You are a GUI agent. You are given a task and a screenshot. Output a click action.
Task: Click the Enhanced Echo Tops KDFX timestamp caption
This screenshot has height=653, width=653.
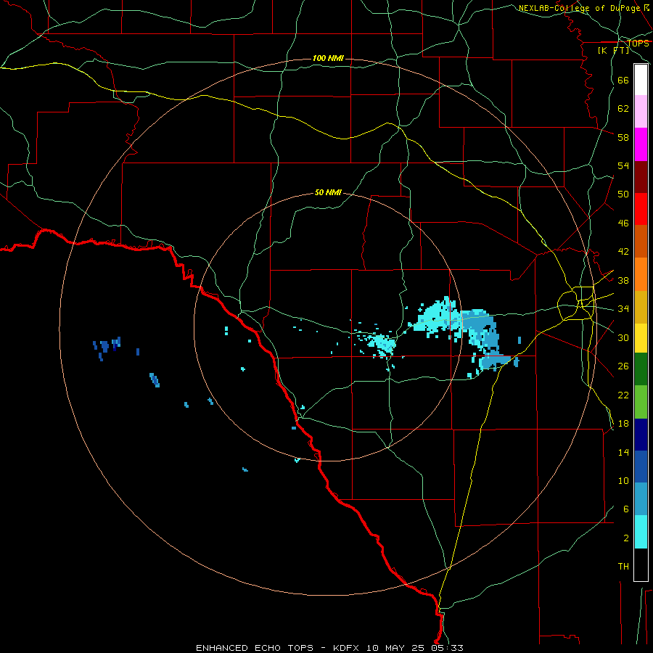click(x=329, y=648)
